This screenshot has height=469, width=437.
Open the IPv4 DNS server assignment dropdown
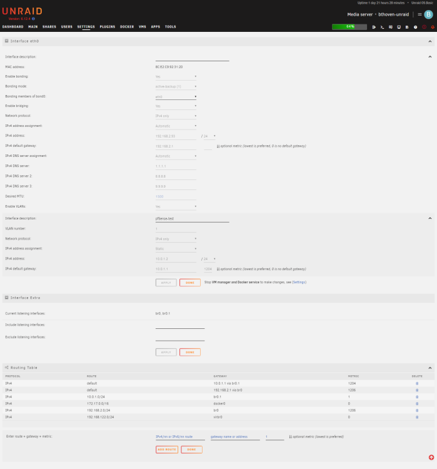click(176, 156)
